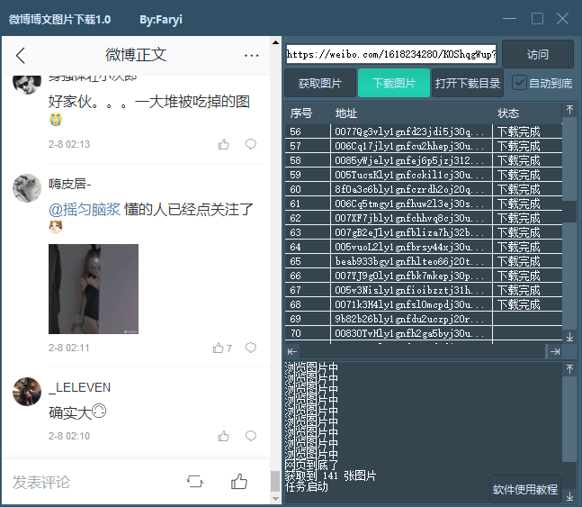
Task: Select address 007XF7jbly1gnfchhvq8cj30u...
Action: tap(409, 218)
